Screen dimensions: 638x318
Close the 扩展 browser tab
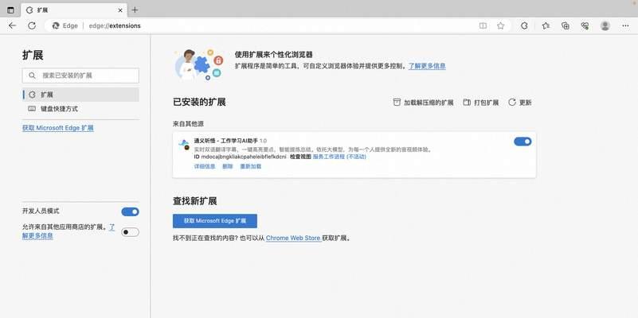[x=120, y=10]
